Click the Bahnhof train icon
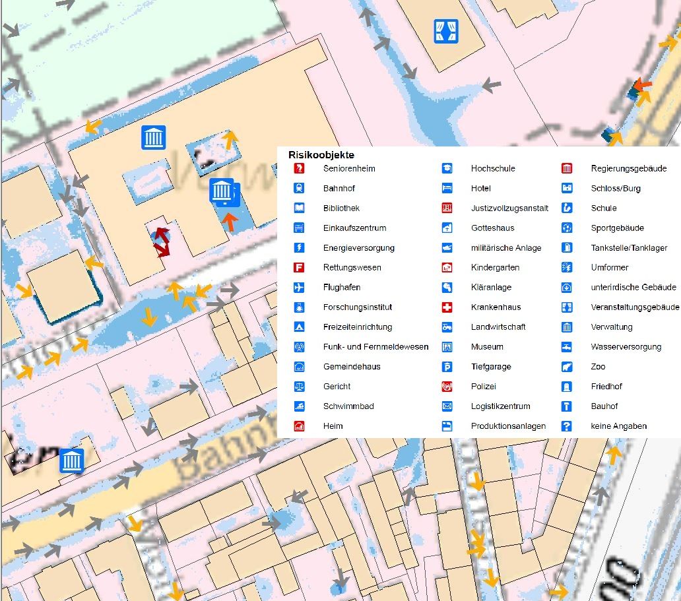The width and height of the screenshot is (681, 601). 299,189
